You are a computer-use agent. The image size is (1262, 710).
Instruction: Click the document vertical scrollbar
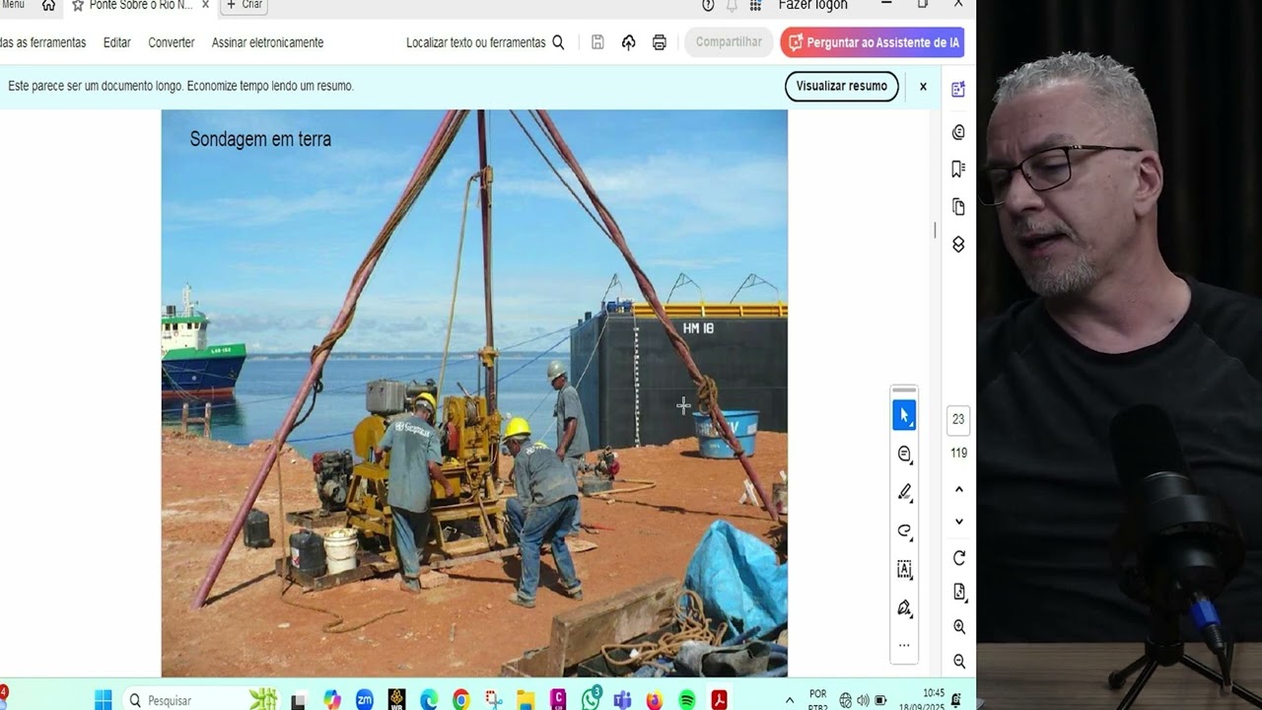coord(935,230)
